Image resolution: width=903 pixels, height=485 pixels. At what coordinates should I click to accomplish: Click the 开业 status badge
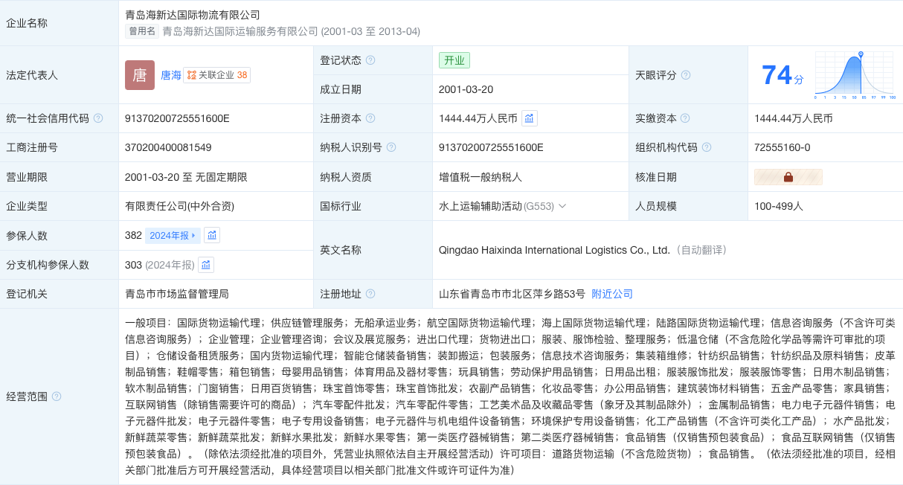(x=454, y=60)
